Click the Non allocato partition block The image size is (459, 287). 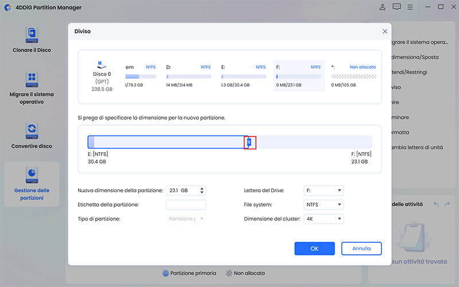354,75
